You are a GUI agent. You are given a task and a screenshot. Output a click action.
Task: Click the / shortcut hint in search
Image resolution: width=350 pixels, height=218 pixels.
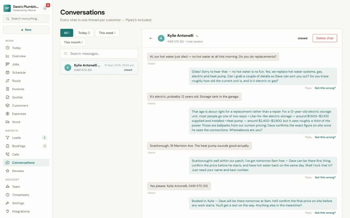click(x=44, y=19)
